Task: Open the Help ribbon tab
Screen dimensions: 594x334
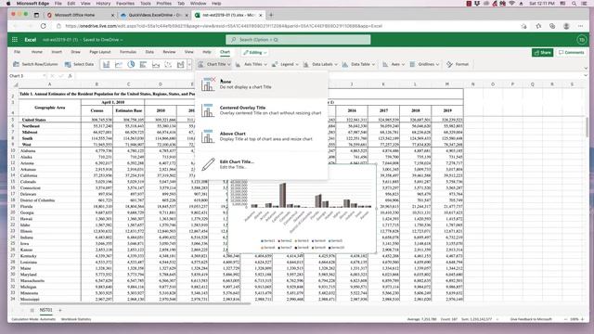Action: (x=206, y=52)
